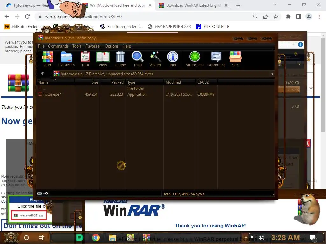This screenshot has height=244, width=326.
Task: Click the Extract To folder icon
Action: [x=67, y=59]
